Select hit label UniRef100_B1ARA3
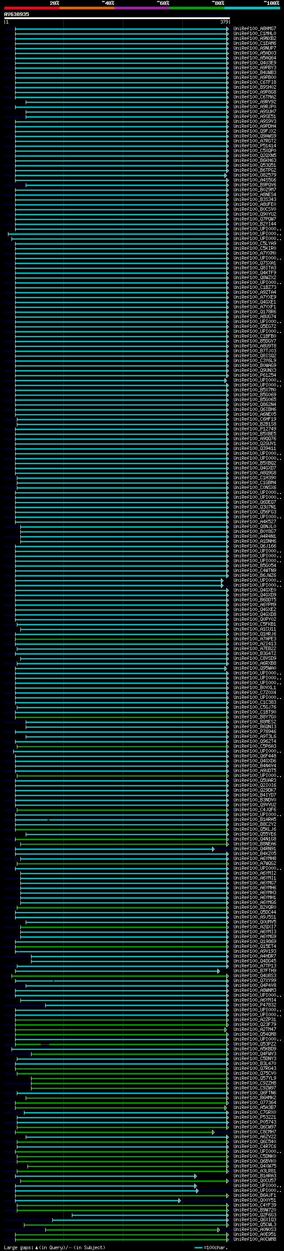Viewport: 284px width, 1251px height. [x=255, y=1176]
